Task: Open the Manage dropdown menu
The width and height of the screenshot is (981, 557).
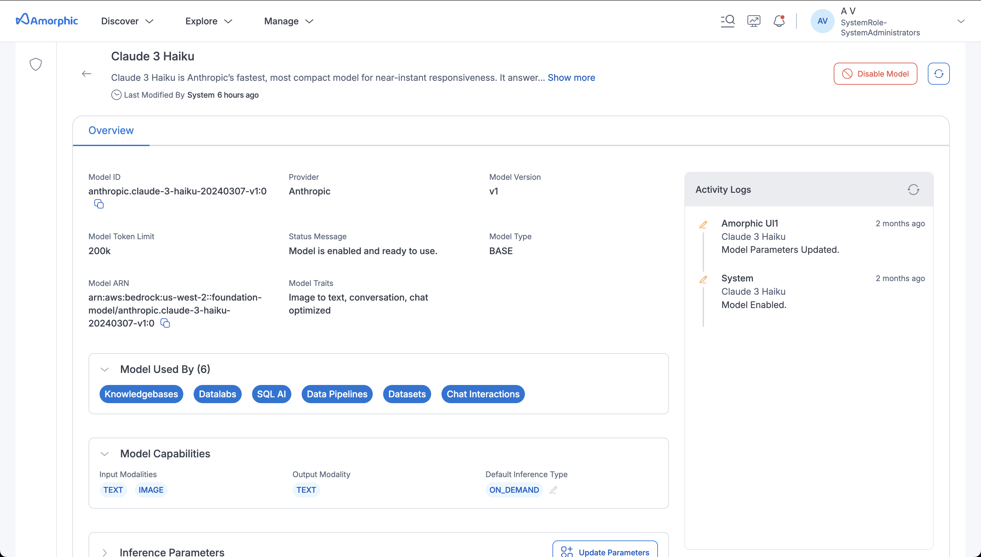Action: (289, 21)
